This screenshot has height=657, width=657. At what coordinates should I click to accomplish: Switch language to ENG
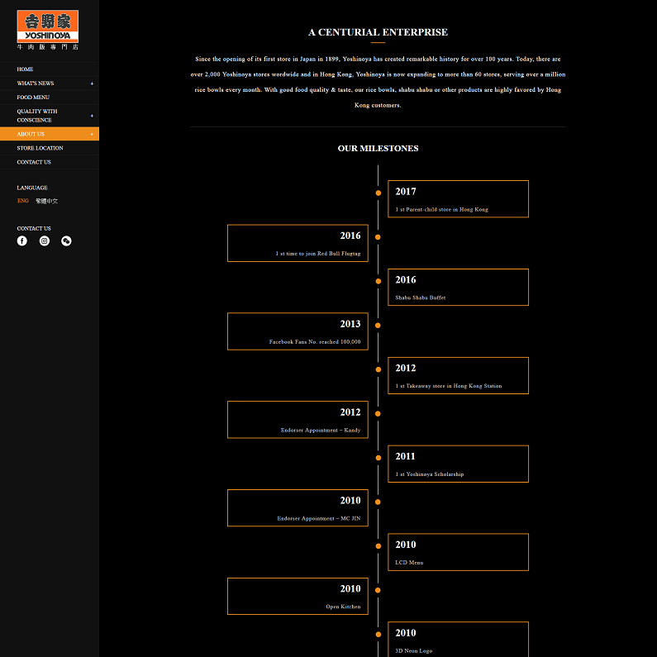pos(23,201)
